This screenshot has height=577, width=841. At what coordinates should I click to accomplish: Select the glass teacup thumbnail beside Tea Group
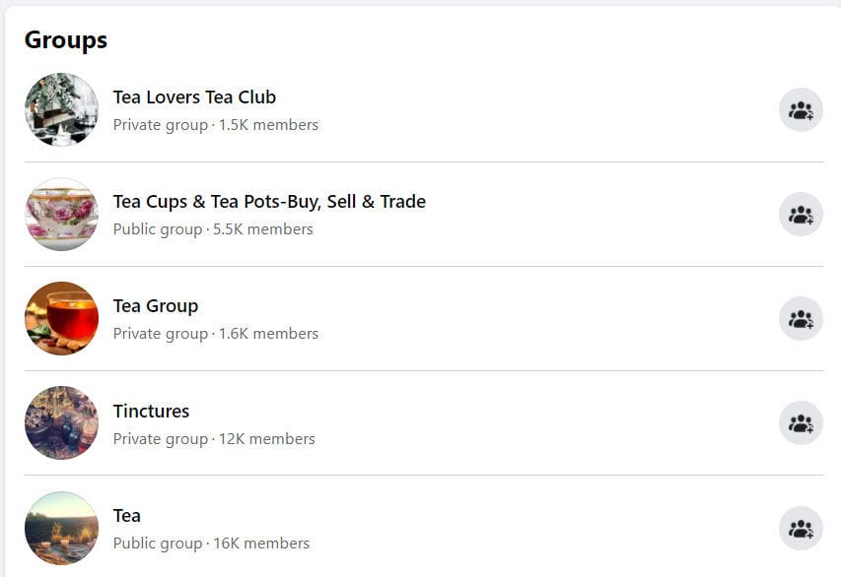coord(61,319)
